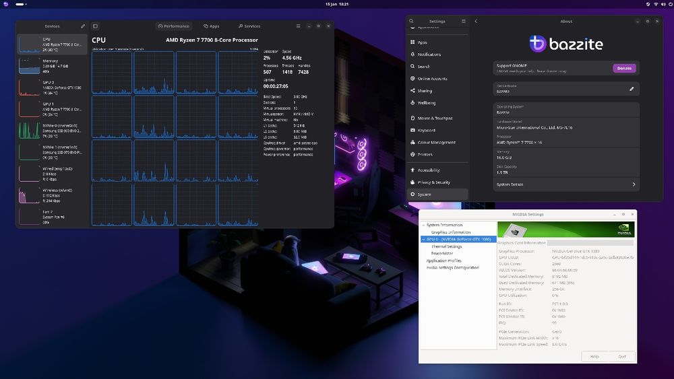Click the volume icon in system tray
This screenshot has width=674, height=379.
click(x=663, y=4)
